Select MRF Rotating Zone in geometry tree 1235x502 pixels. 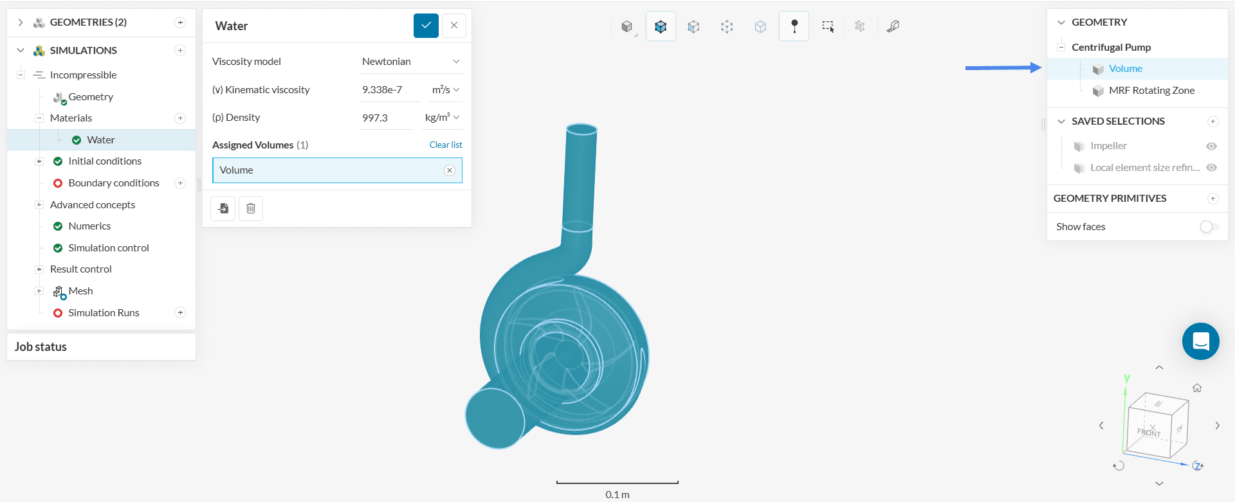pos(1151,91)
